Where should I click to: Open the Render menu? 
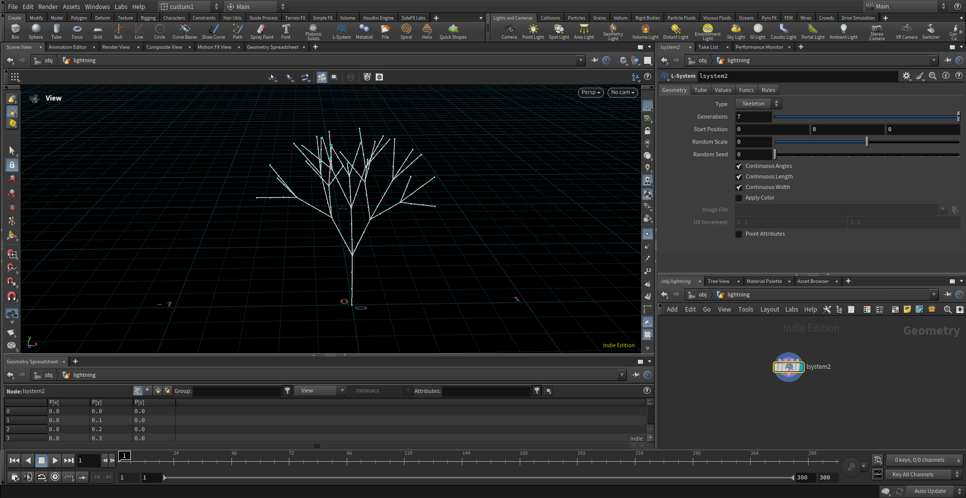(x=48, y=7)
